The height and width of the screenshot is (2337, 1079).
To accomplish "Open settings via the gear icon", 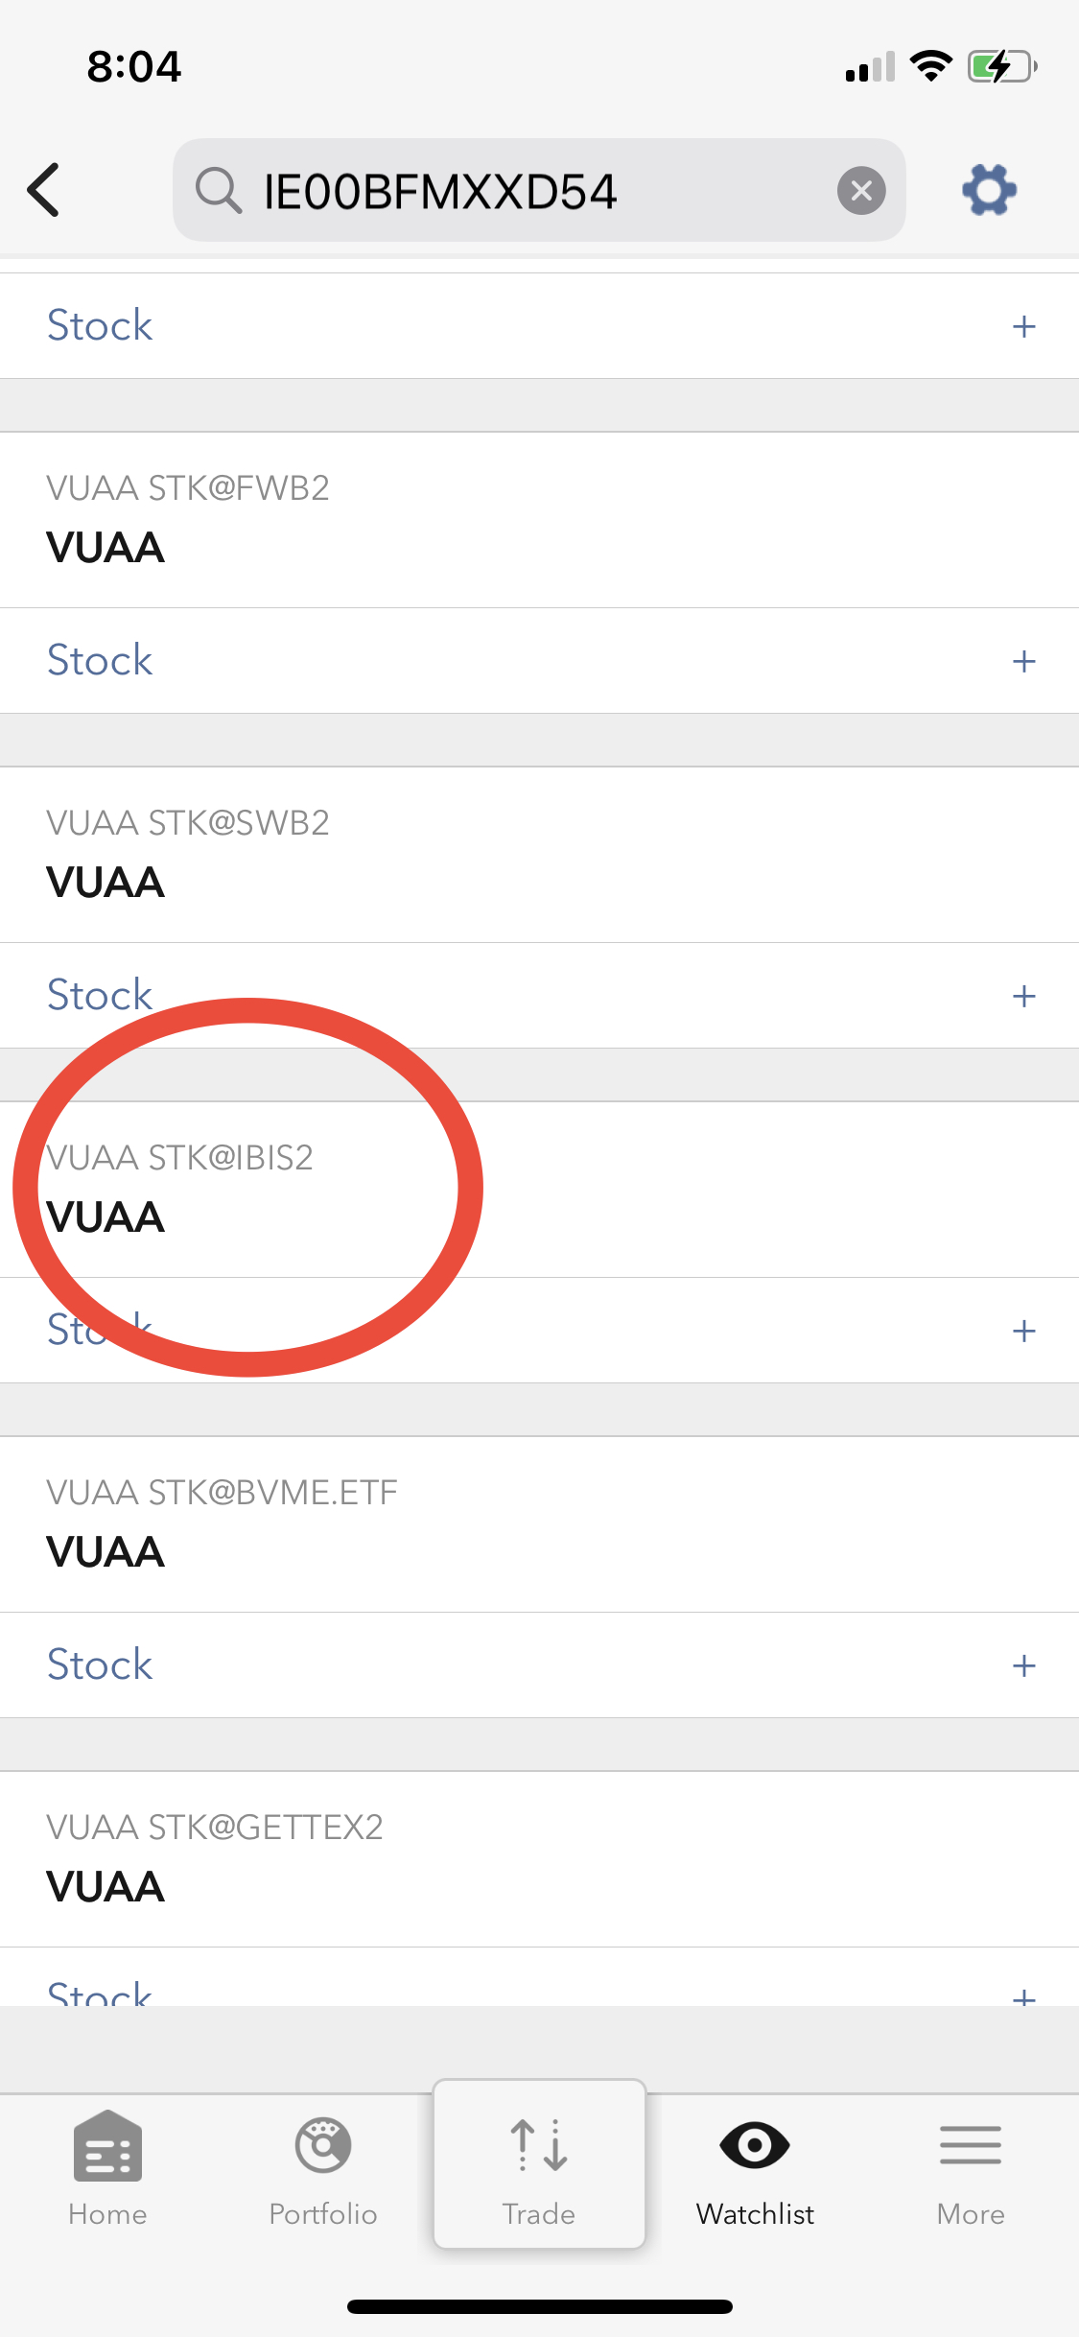I will tap(989, 190).
